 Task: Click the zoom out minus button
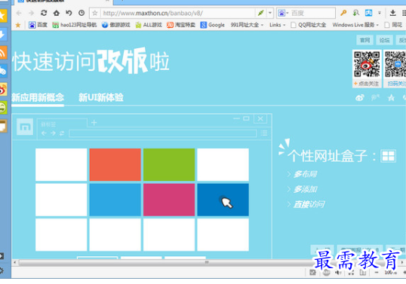coord(377,273)
